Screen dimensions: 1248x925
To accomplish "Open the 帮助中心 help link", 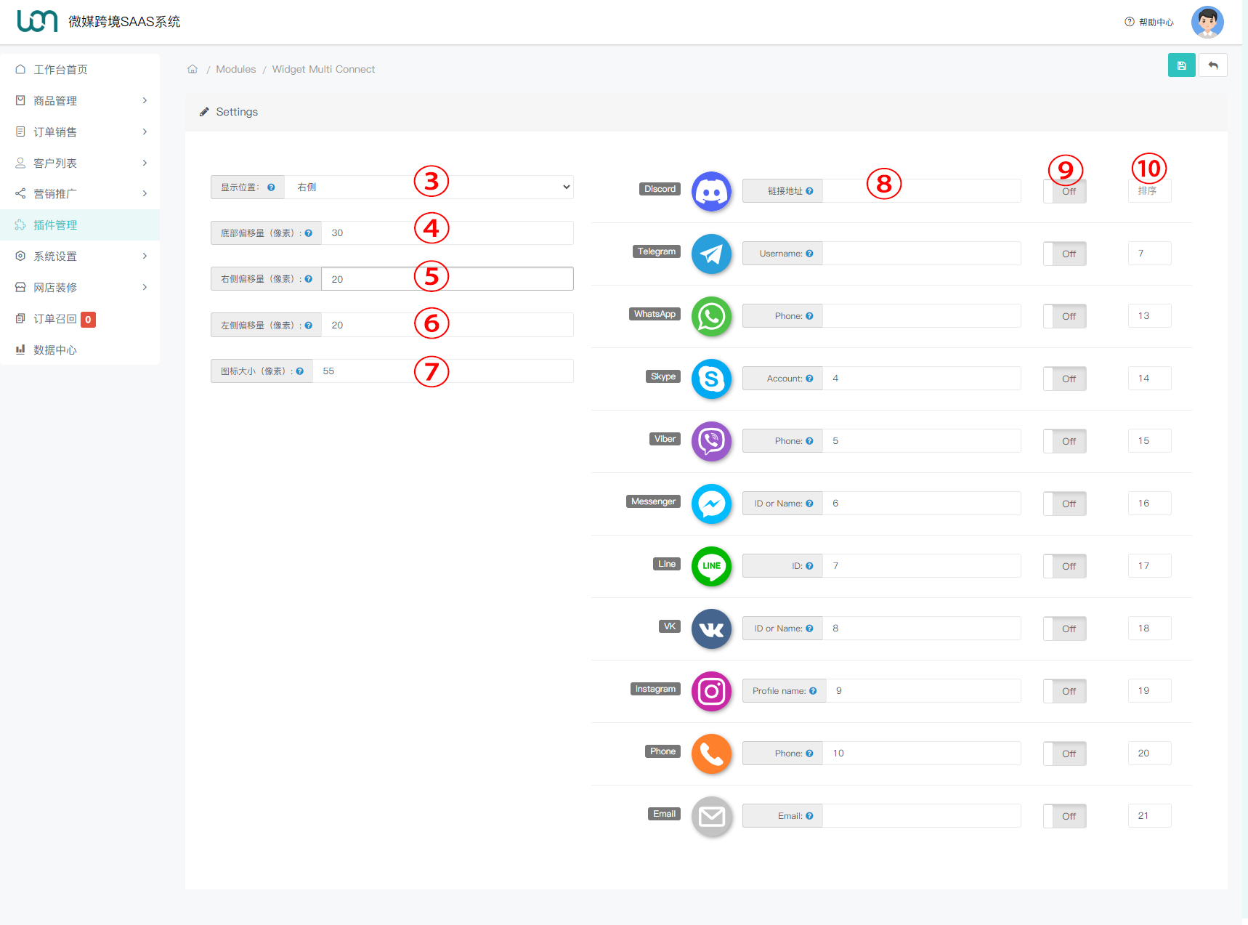I will 1149,23.
